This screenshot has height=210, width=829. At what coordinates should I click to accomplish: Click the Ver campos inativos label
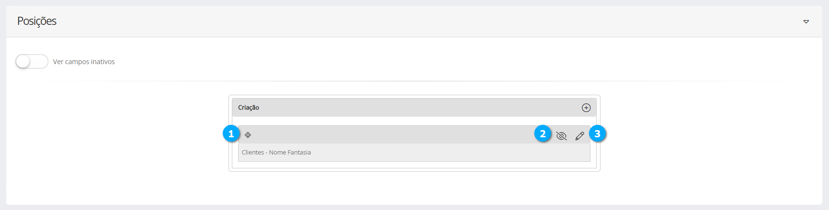click(84, 62)
